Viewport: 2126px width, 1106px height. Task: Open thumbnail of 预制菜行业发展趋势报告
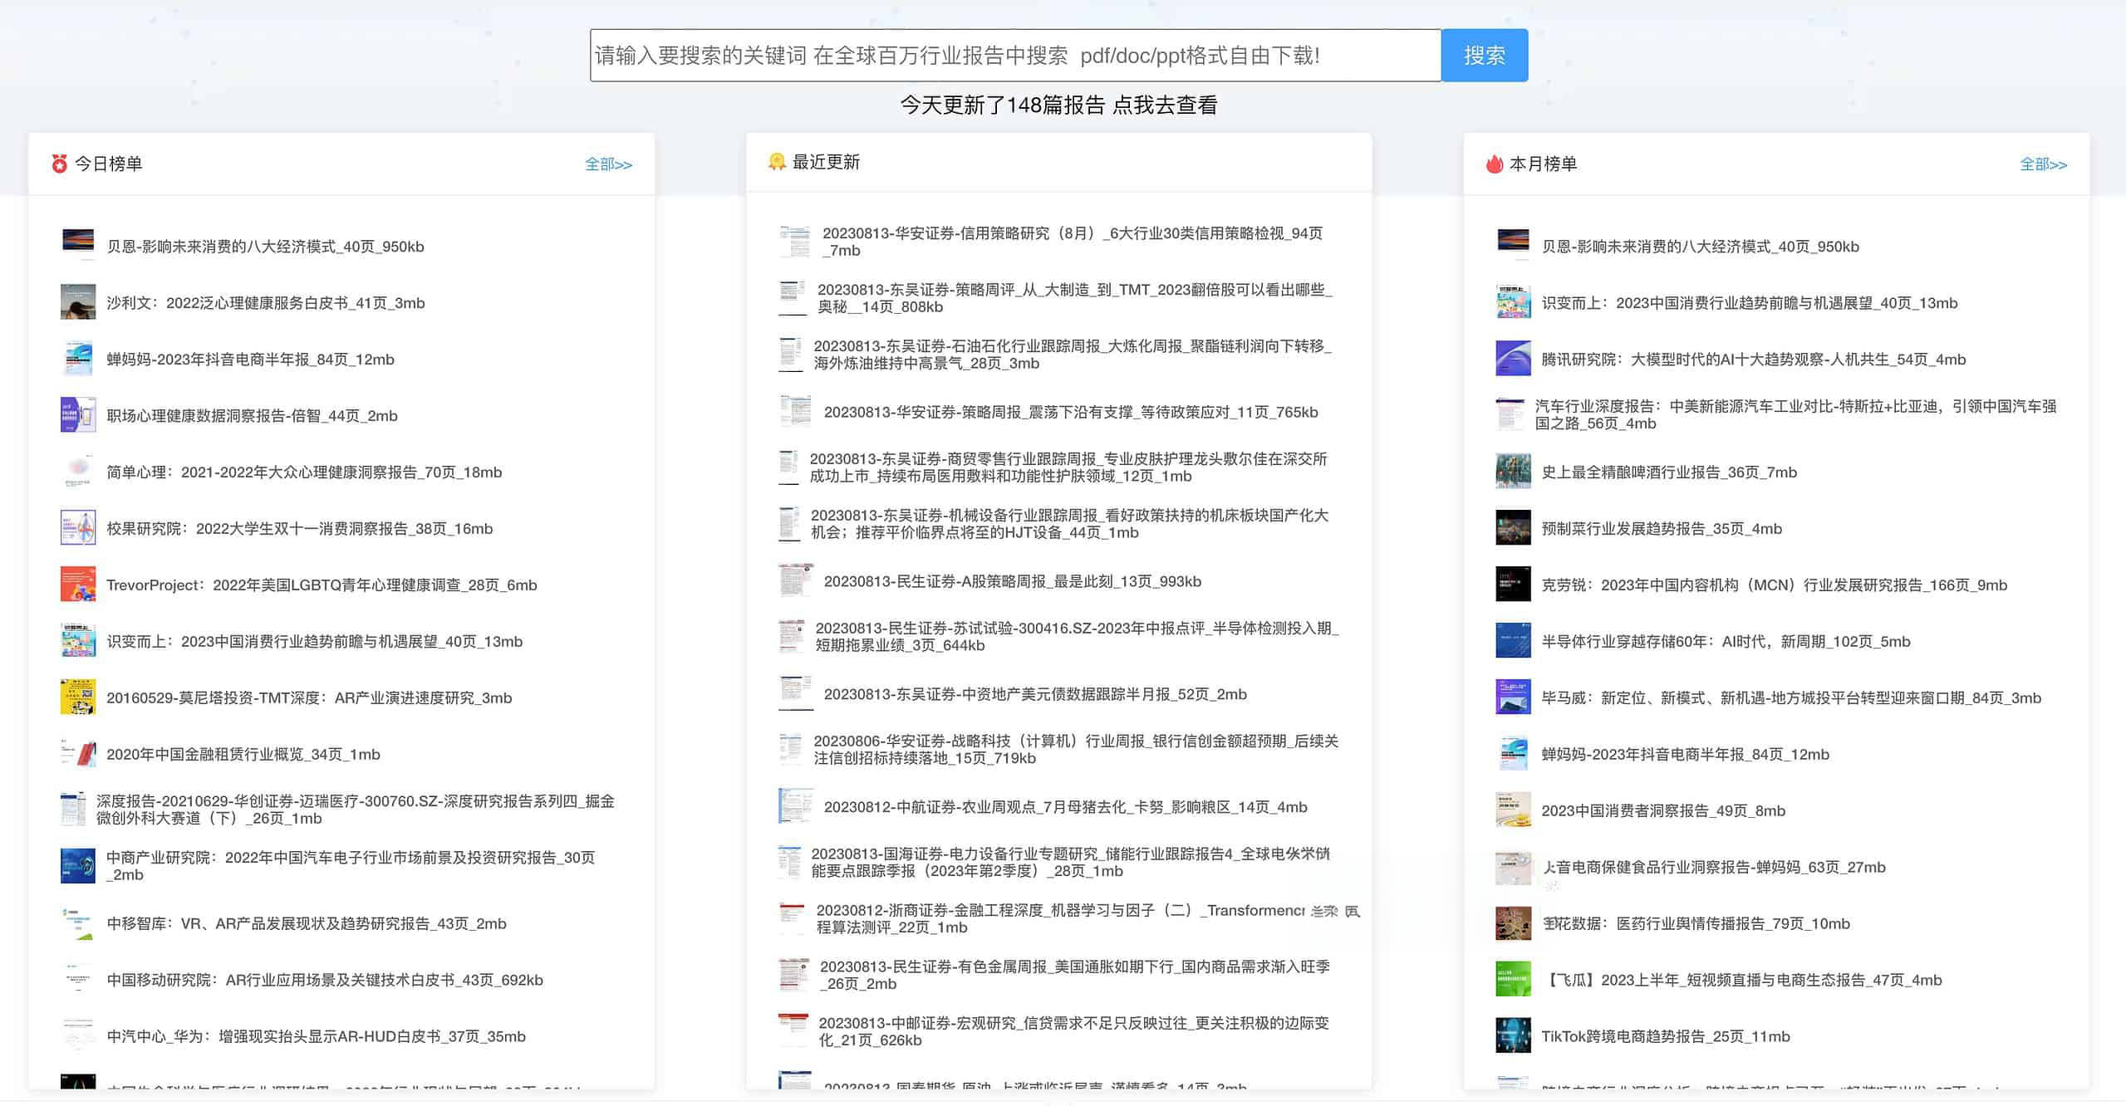coord(1513,528)
